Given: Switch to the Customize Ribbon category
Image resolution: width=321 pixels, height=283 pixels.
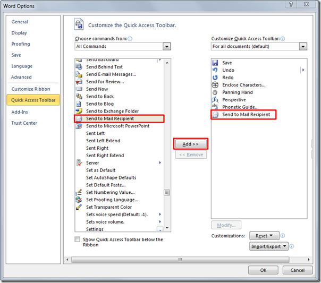Looking at the screenshot, I should (x=31, y=89).
